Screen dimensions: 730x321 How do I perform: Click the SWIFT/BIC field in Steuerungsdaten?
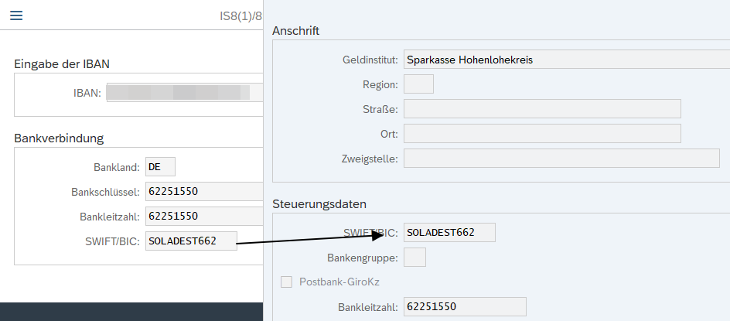[449, 232]
